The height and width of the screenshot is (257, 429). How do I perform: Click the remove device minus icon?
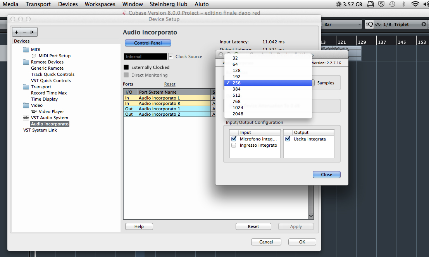pyautogui.click(x=25, y=32)
